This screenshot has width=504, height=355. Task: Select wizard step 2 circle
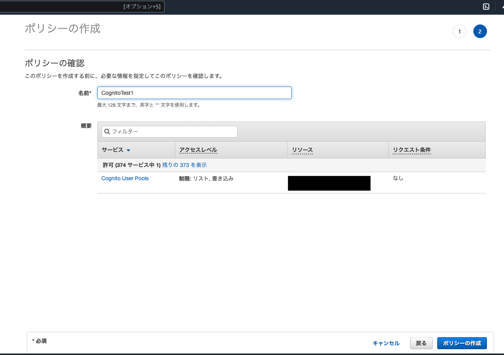pos(480,31)
